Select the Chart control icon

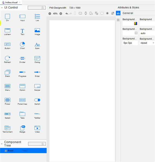pos(22,44)
